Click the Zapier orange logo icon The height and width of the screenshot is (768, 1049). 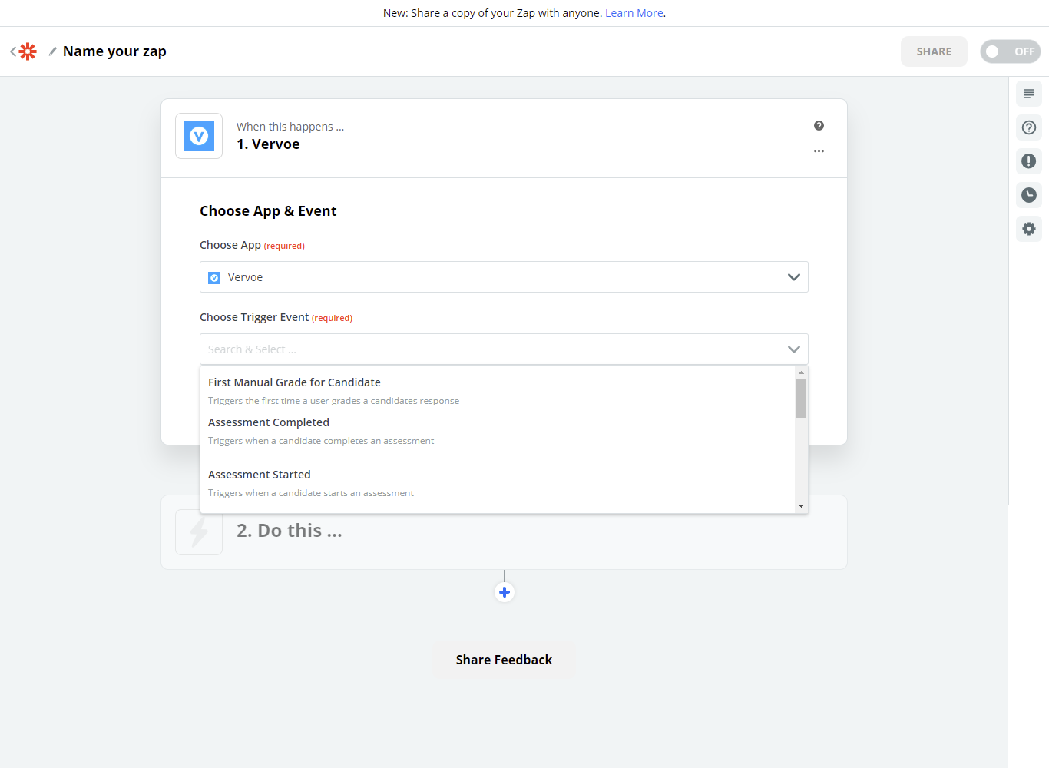28,51
